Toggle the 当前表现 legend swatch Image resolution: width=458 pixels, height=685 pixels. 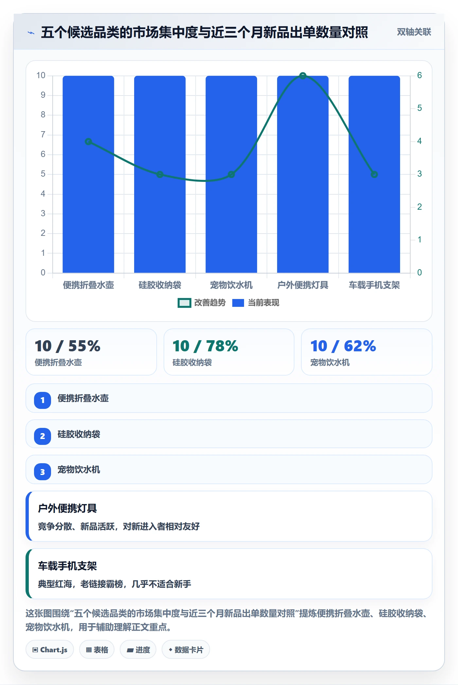tap(238, 303)
